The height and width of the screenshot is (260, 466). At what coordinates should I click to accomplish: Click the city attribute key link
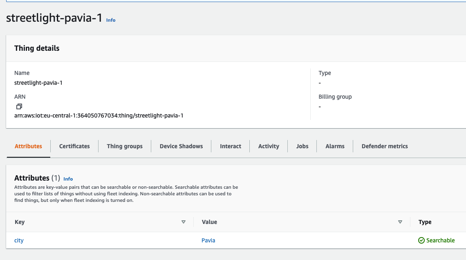click(x=19, y=240)
